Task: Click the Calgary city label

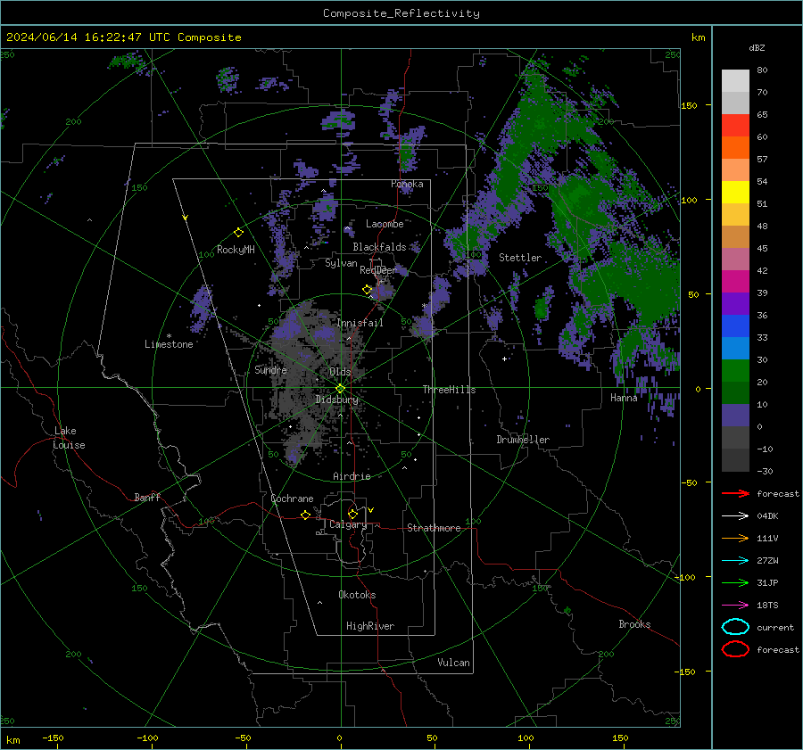Action: pos(348,524)
